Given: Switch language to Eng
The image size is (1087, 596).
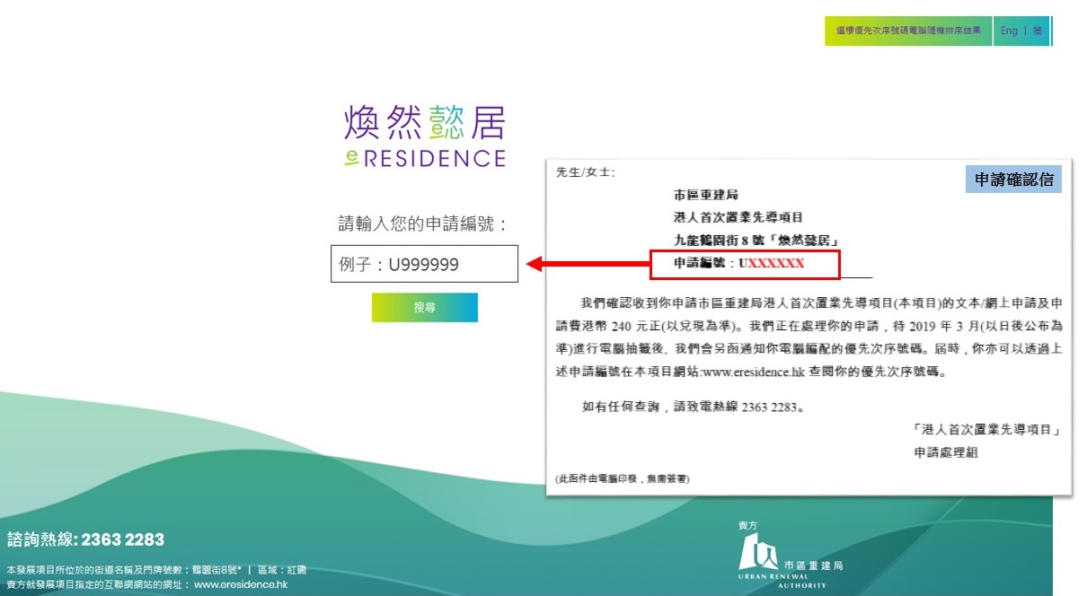Looking at the screenshot, I should pos(1009,31).
